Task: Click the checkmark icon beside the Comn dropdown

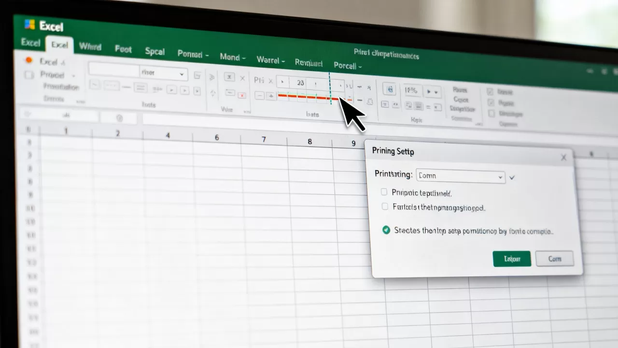Action: (x=512, y=177)
